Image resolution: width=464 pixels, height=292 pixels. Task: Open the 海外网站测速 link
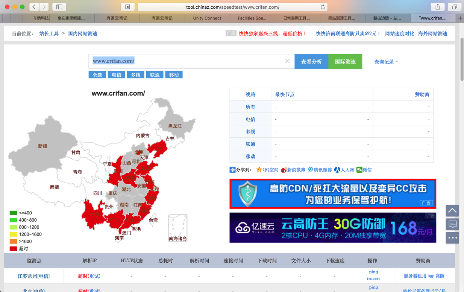(433, 33)
